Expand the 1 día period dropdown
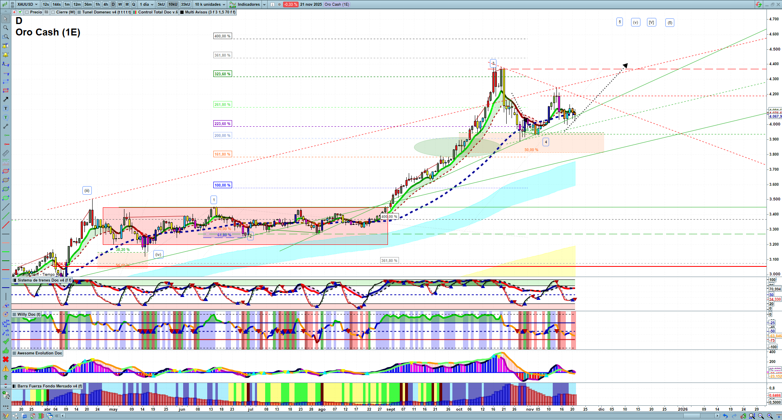Image resolution: width=782 pixels, height=420 pixels. [x=146, y=4]
